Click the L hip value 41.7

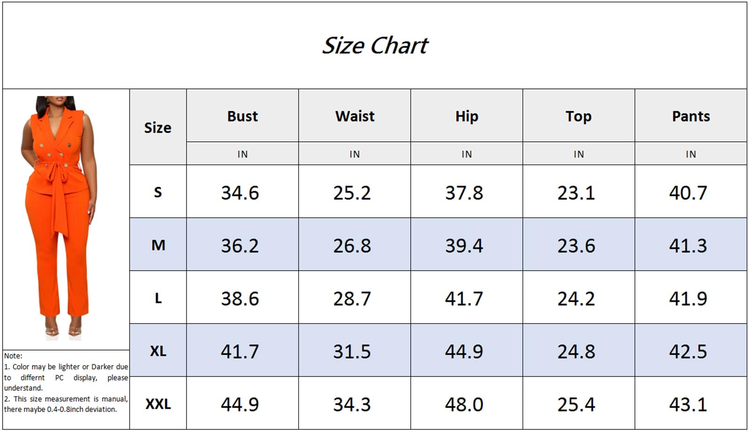[x=464, y=298]
